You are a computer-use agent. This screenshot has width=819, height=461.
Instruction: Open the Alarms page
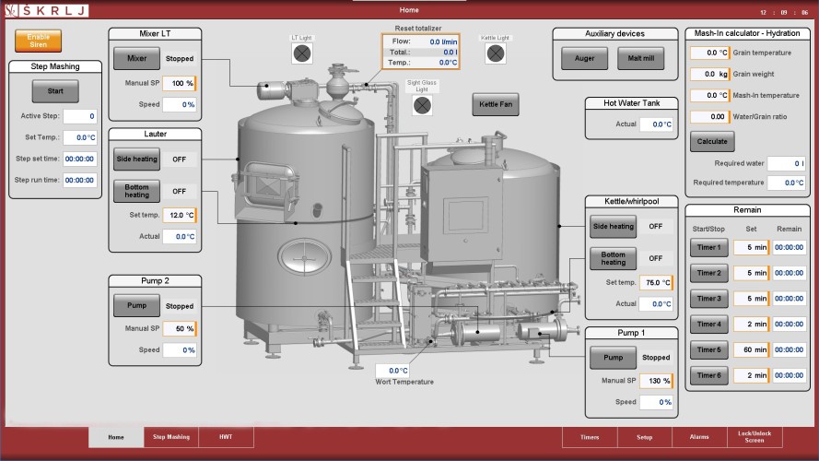coord(698,436)
